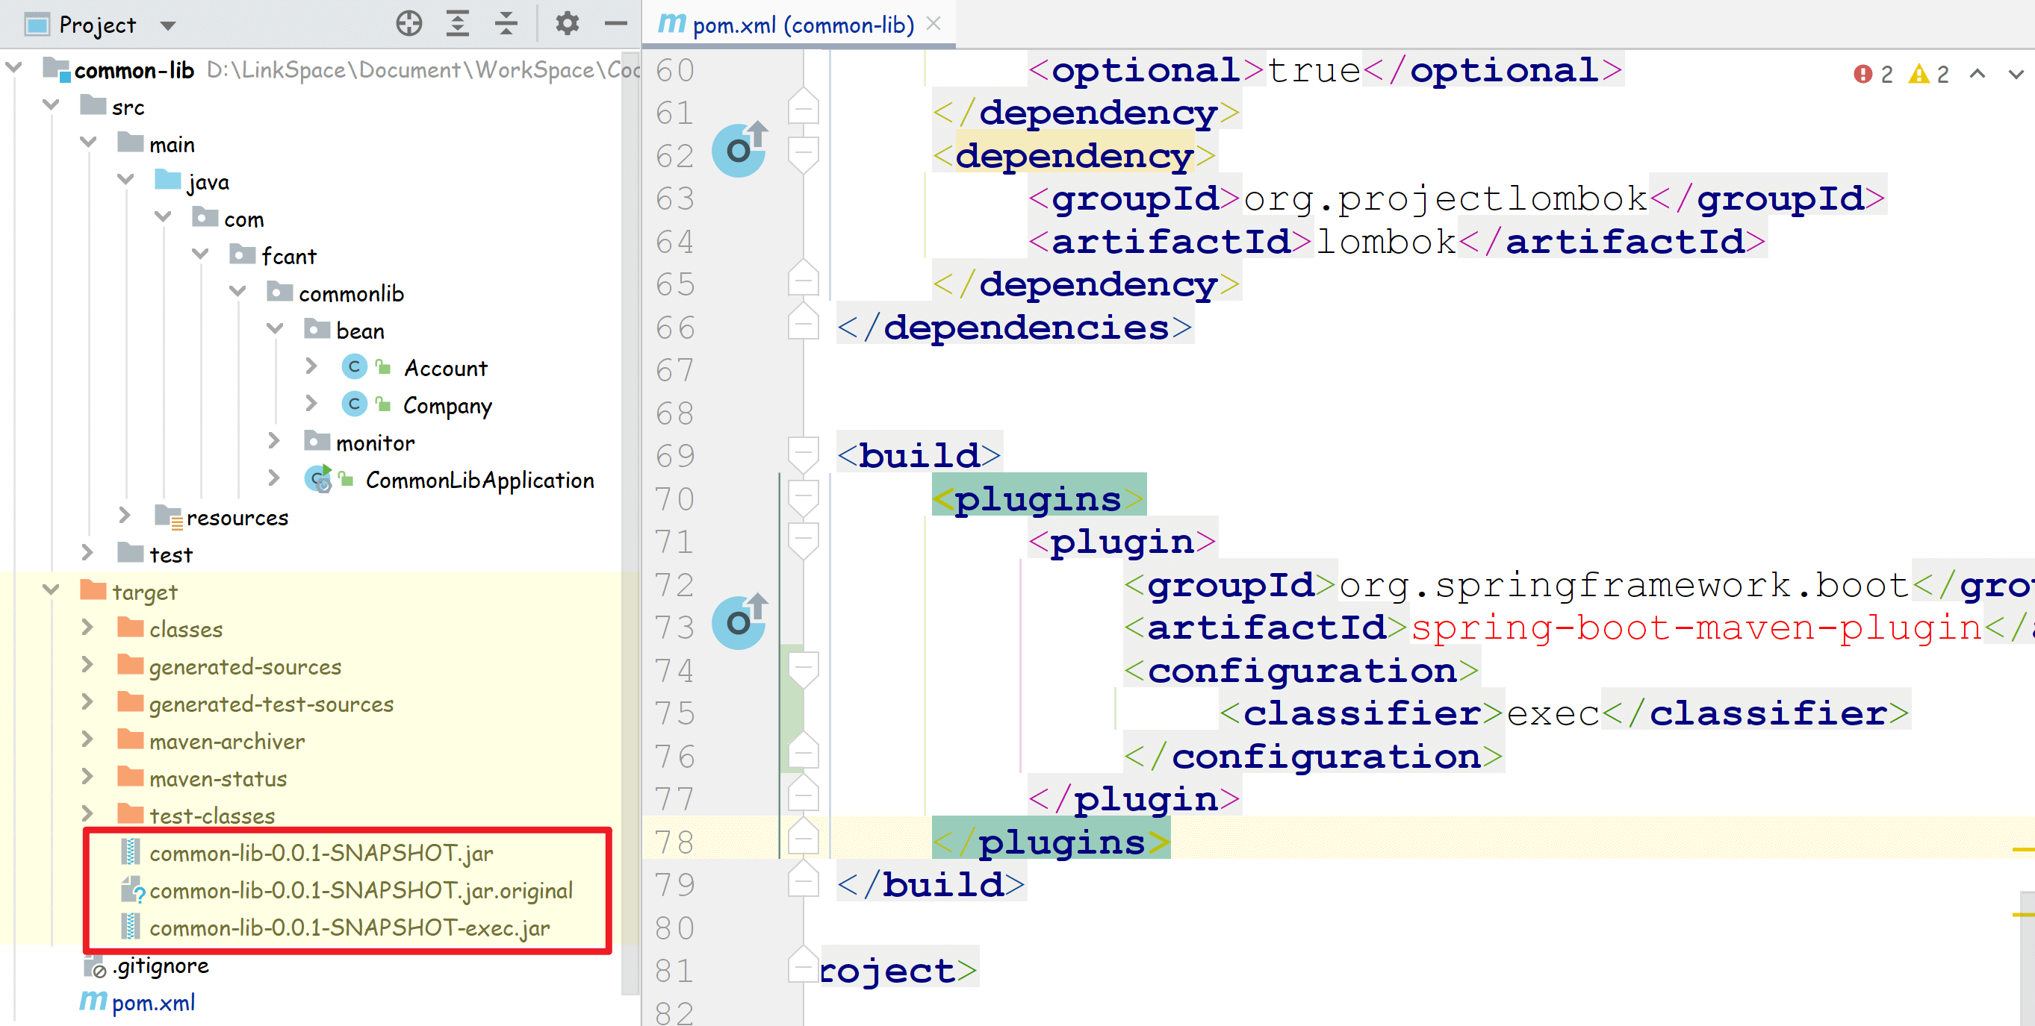Open Project panel settings gear
This screenshot has width=2035, height=1026.
point(568,24)
